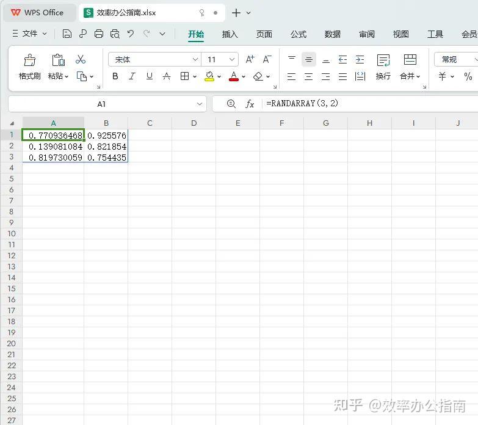Select column D header

[194, 123]
